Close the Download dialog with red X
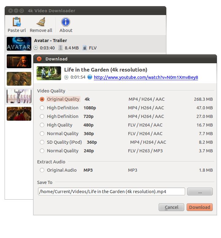The height and width of the screenshot is (238, 221). click(x=39, y=59)
